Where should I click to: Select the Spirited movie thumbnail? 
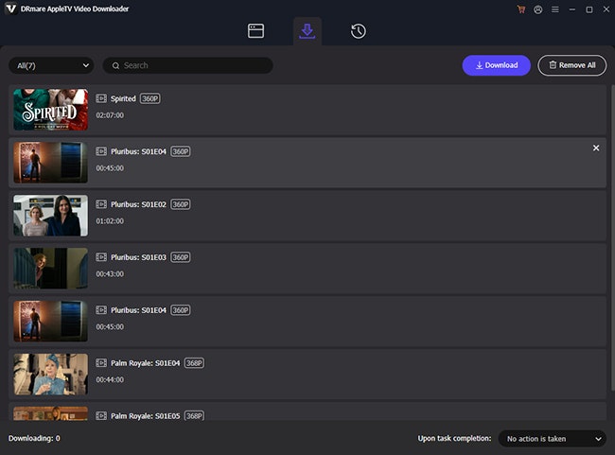(50, 110)
